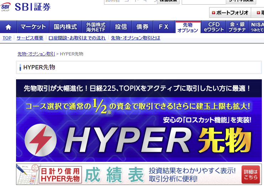The width and height of the screenshot is (264, 186).
Task: Click the SBI証券 logo
Action: coord(25,7)
